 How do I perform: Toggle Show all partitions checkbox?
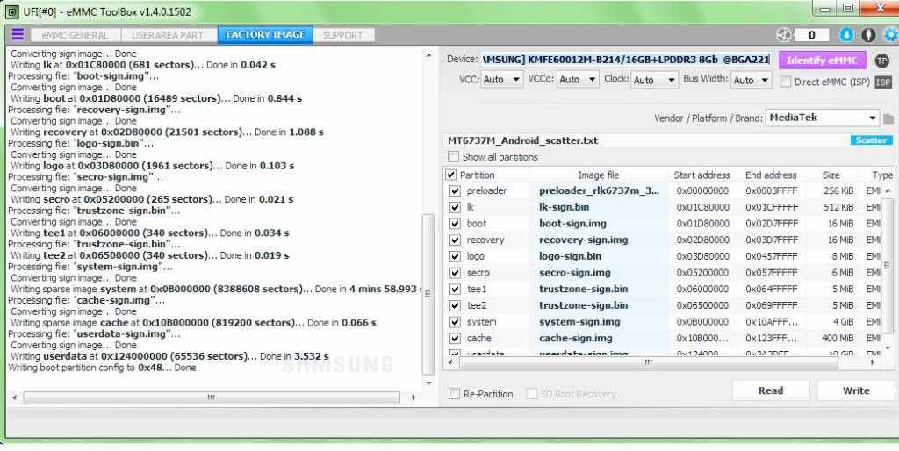click(454, 156)
